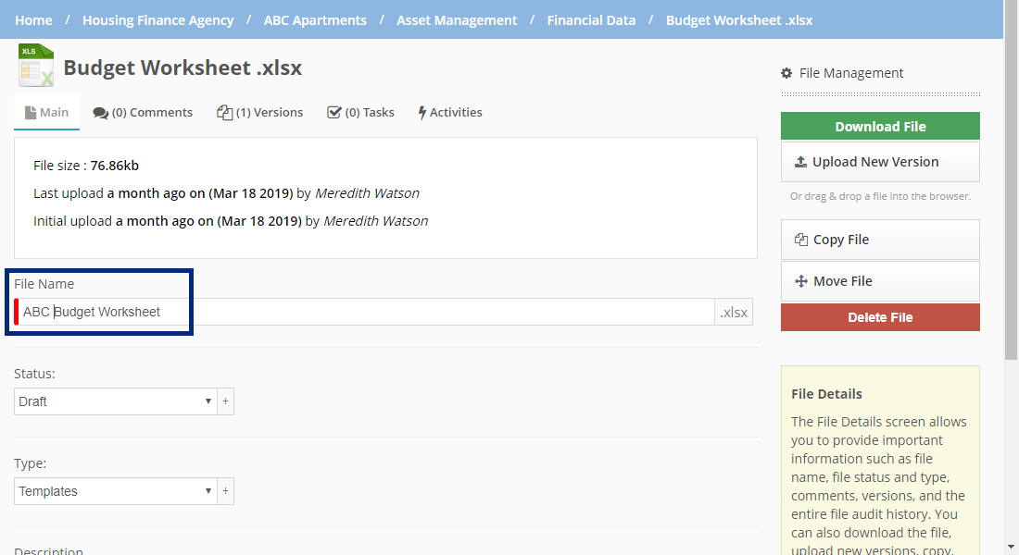This screenshot has width=1019, height=555.
Task: Click the lightning bolt Activities icon
Action: 421,113
